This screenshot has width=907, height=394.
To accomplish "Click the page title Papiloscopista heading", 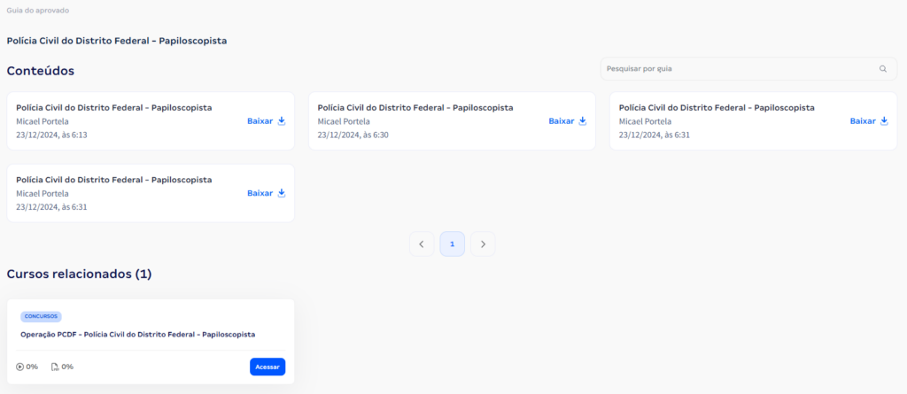I will pos(116,41).
